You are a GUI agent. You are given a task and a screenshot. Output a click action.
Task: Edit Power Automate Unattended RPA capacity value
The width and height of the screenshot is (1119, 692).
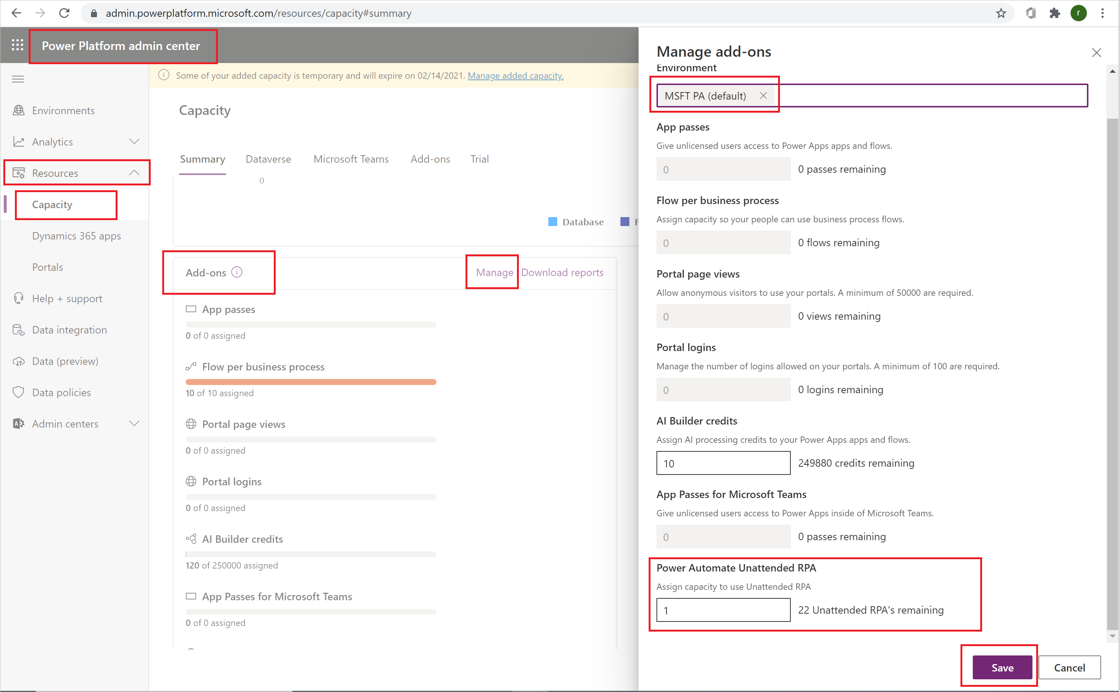723,610
